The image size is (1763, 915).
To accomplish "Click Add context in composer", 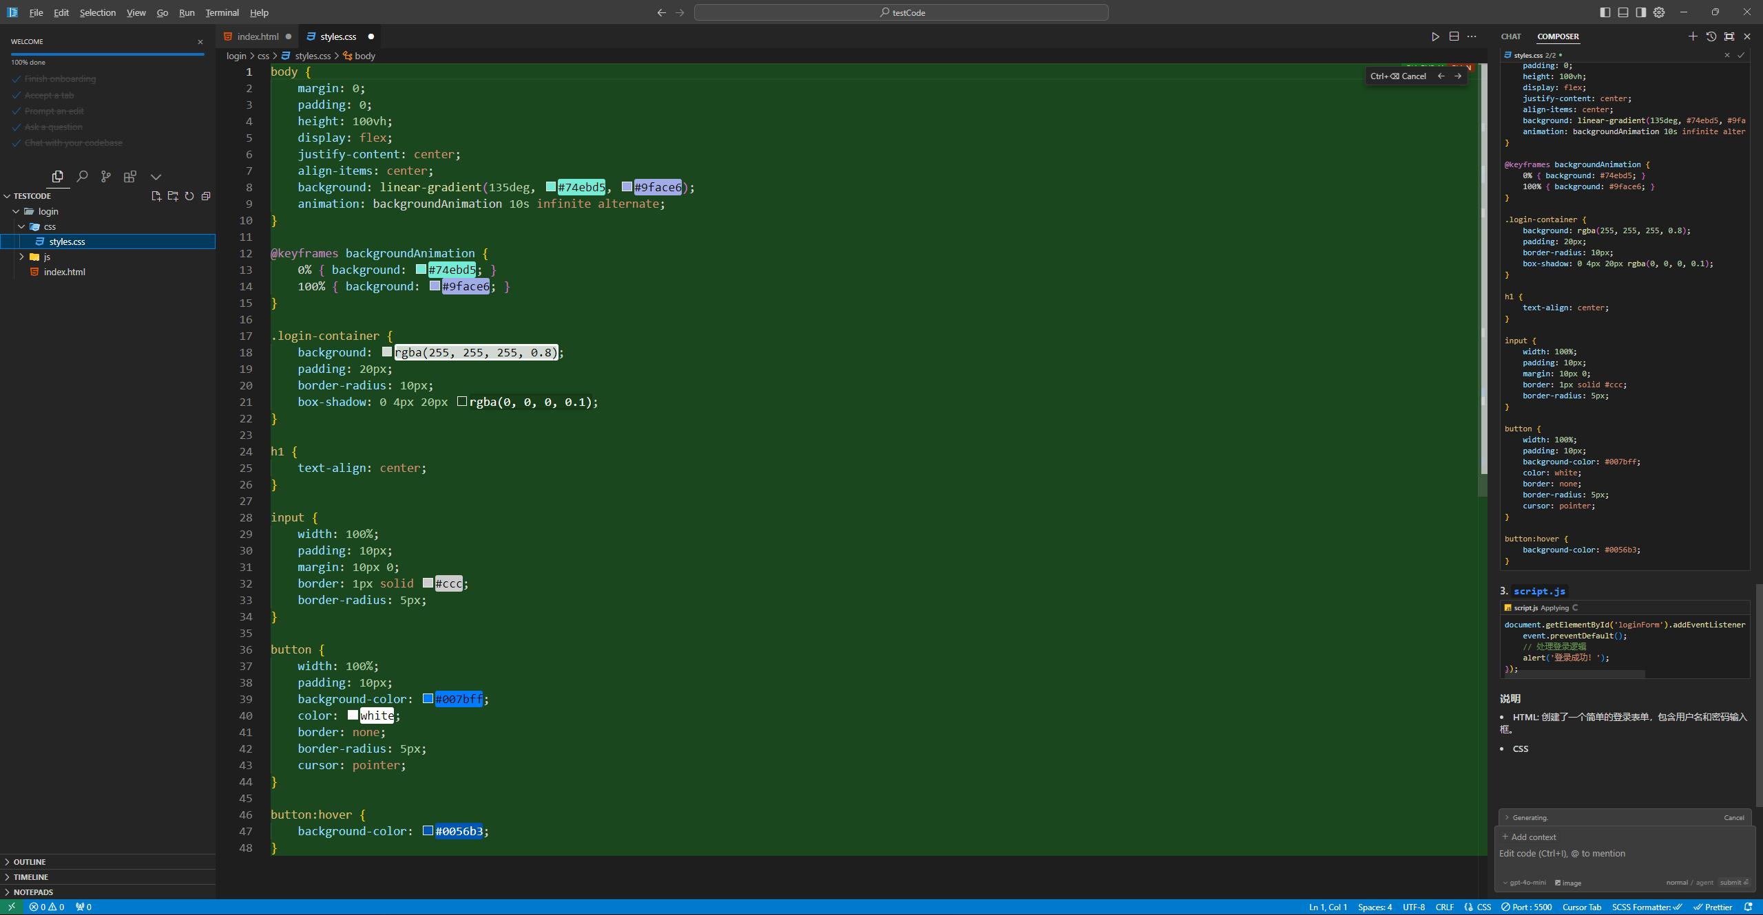I will coord(1529,837).
